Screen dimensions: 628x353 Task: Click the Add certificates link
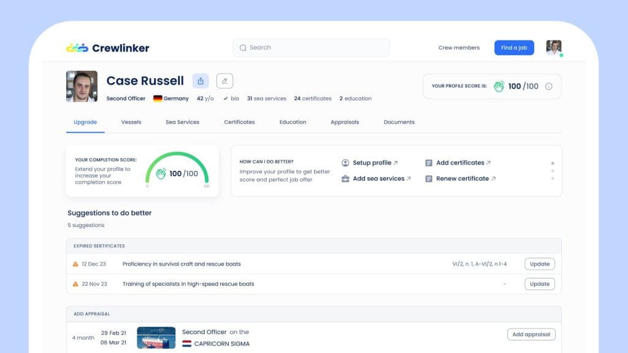pos(463,163)
